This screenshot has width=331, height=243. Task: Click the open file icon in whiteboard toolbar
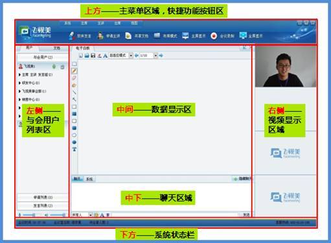[87, 56]
